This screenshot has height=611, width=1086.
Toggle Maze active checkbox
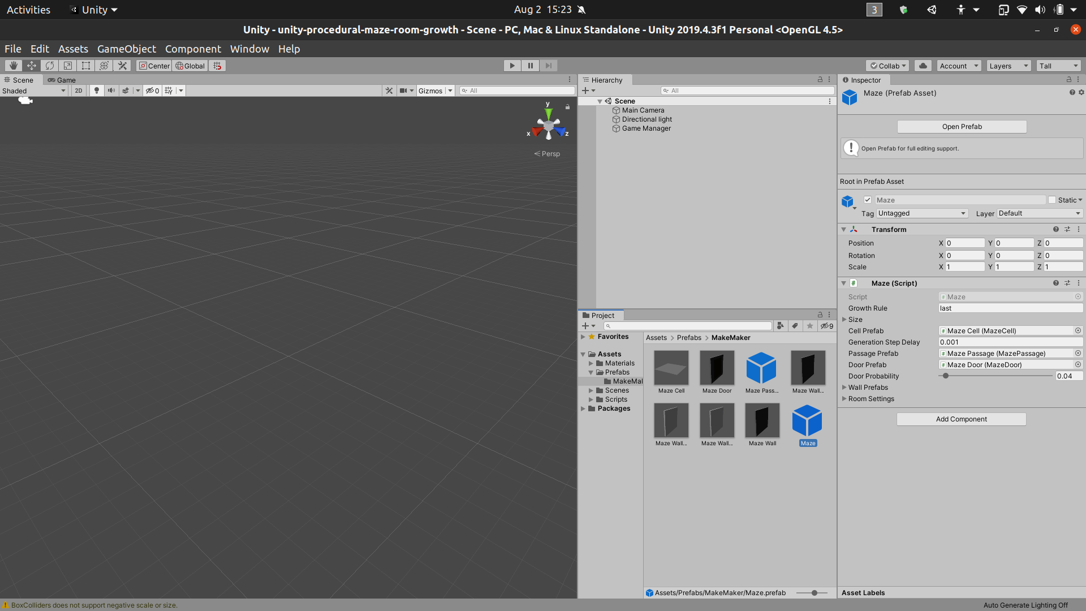[868, 200]
